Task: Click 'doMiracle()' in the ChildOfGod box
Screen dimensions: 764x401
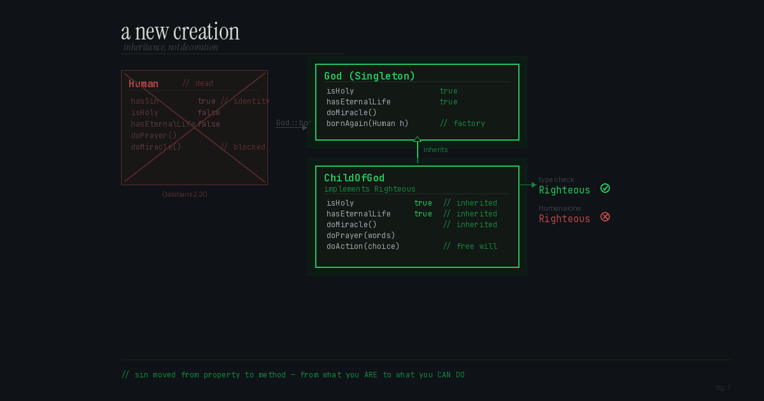Action: pyautogui.click(x=351, y=225)
